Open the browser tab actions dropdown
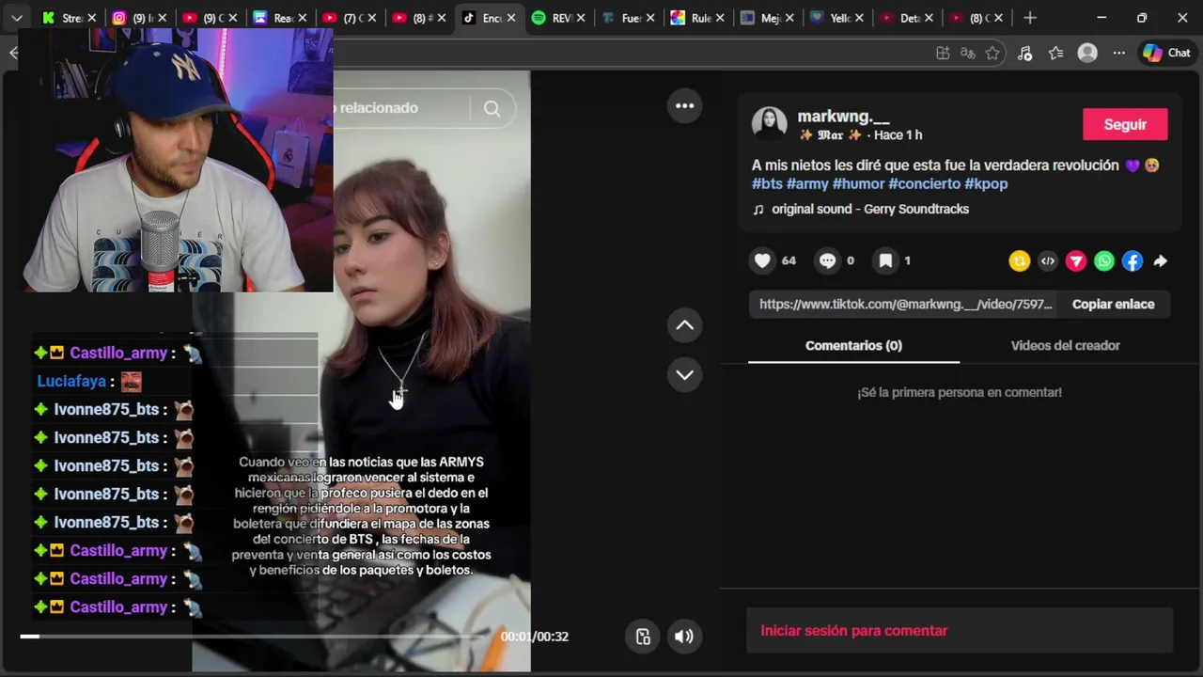1203x677 pixels. 16,18
